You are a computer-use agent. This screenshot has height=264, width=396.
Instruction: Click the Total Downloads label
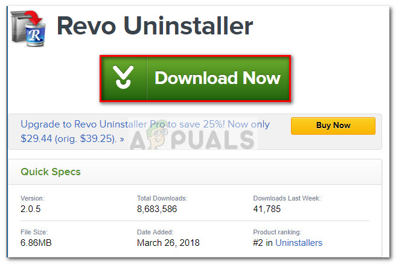pyautogui.click(x=162, y=198)
